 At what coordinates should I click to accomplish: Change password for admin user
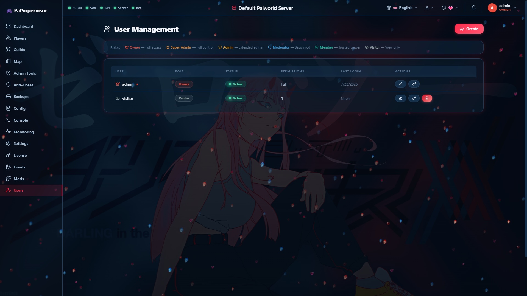click(414, 84)
